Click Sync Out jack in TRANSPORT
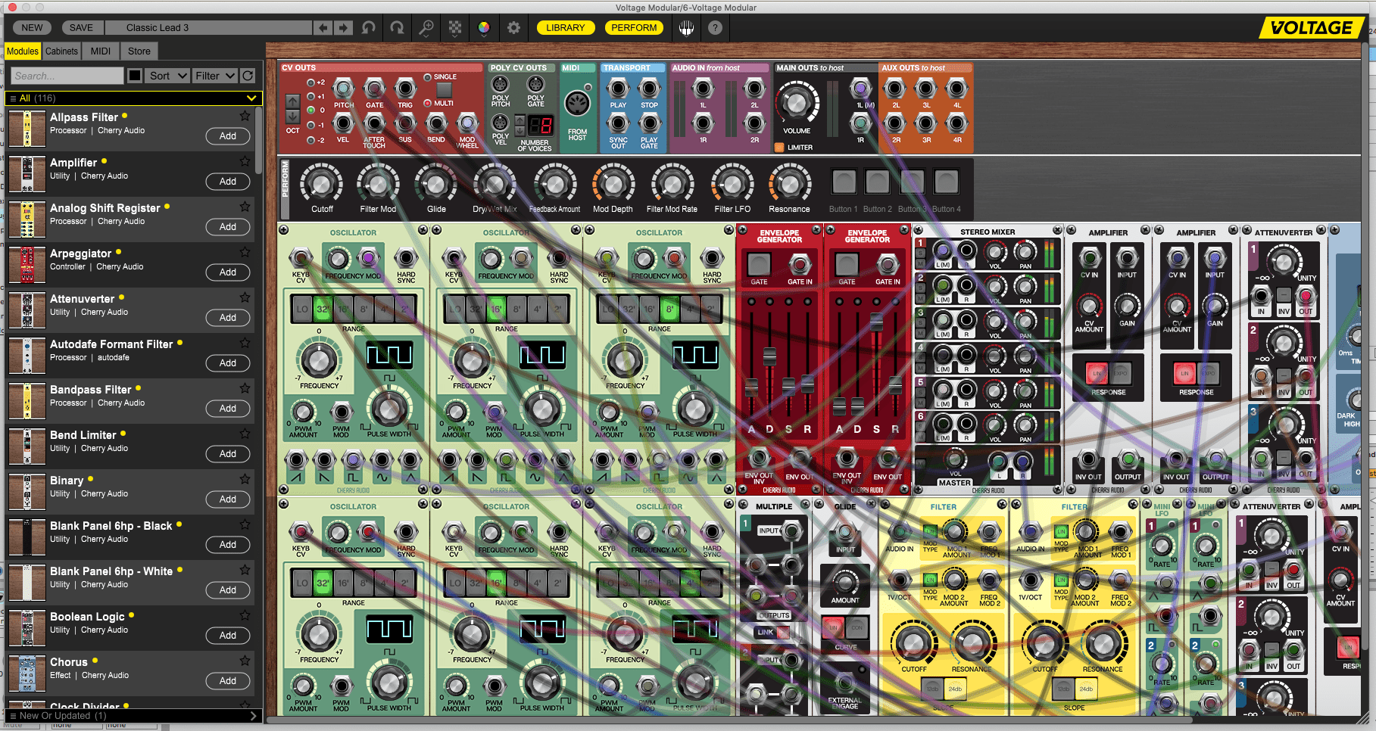Viewport: 1376px width, 731px height. point(618,123)
